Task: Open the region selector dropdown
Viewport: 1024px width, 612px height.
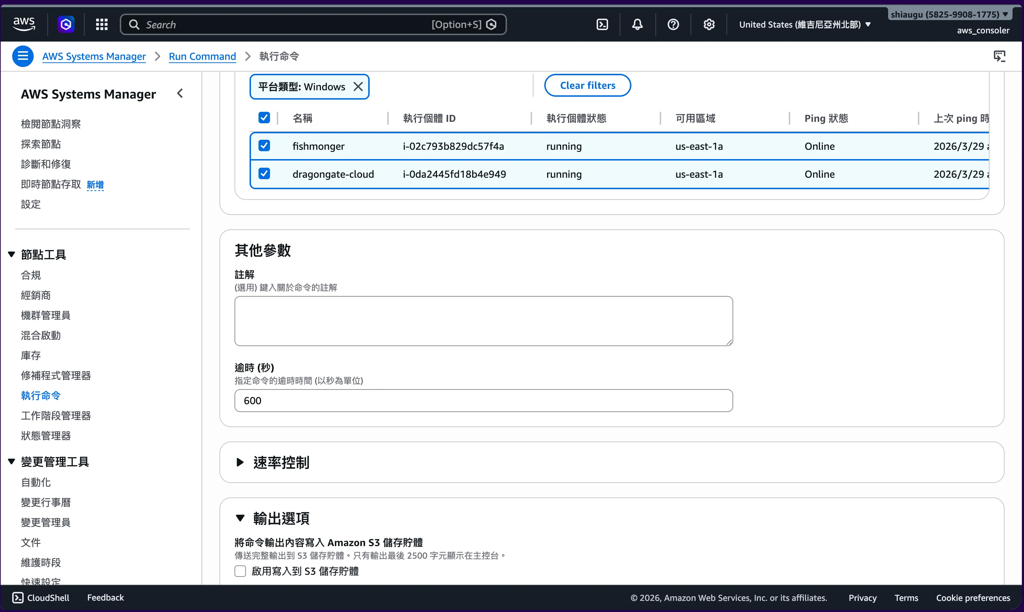Action: [x=805, y=24]
